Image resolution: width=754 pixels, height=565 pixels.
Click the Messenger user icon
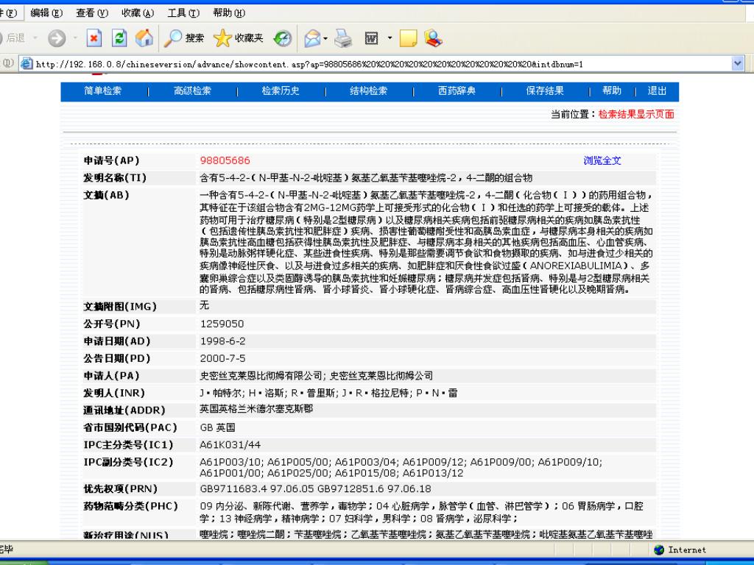[433, 38]
